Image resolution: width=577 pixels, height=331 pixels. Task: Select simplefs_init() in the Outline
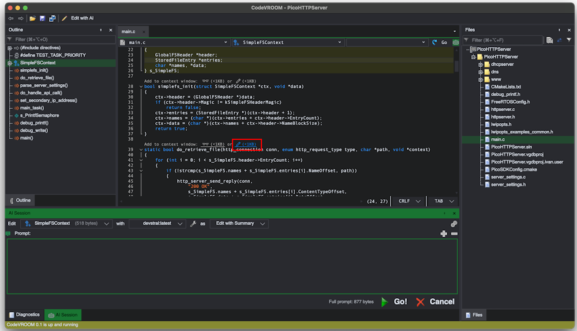34,70
